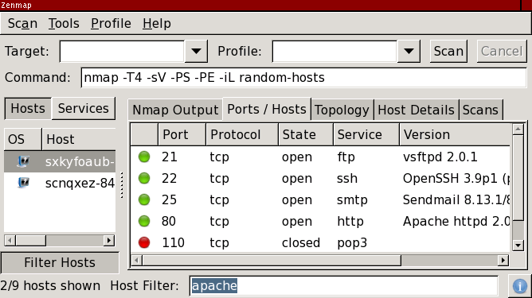Click the host list scroll right arrow
Image resolution: width=532 pixels, height=298 pixels.
click(x=109, y=241)
